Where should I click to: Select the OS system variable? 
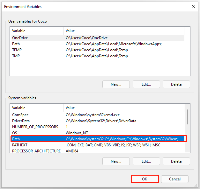(x=98, y=133)
